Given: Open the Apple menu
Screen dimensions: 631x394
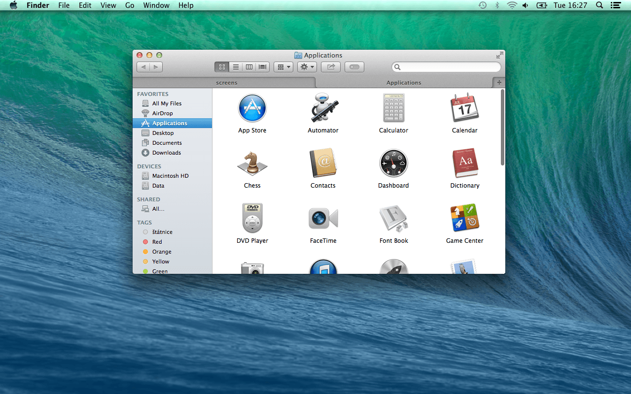Looking at the screenshot, I should 13,5.
